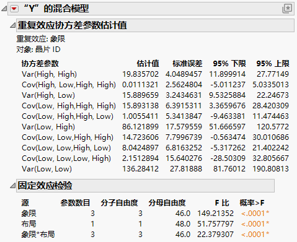Select the Cov(Low, Low,Low, High) row label
The height and width of the screenshot is (242, 297).
pos(66,158)
